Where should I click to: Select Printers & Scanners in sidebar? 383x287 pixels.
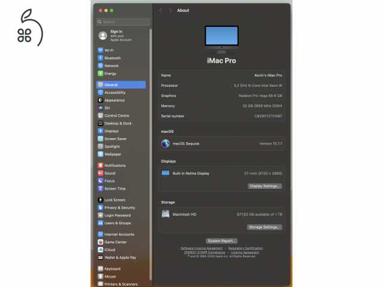(121, 284)
